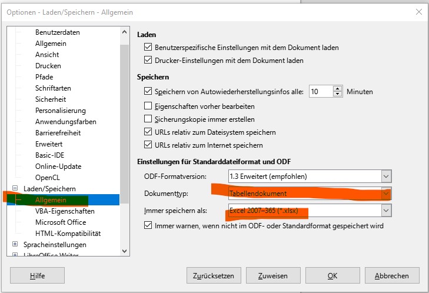429x293 pixels.
Task: Select HTML-Kompatibilität in the tree
Action: [68, 233]
